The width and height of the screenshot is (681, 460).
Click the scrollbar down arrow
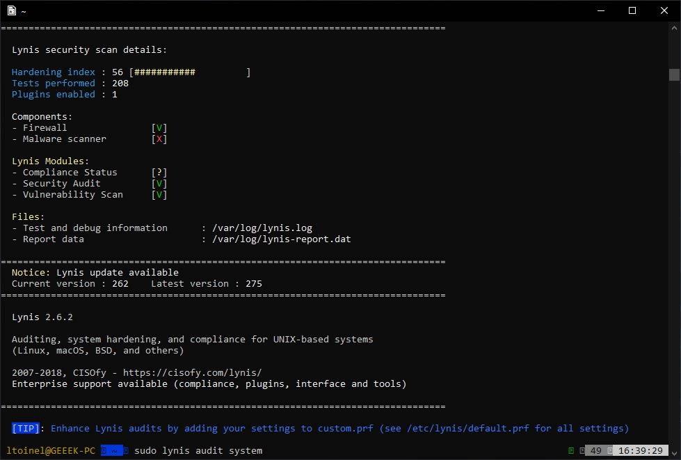coord(674,453)
